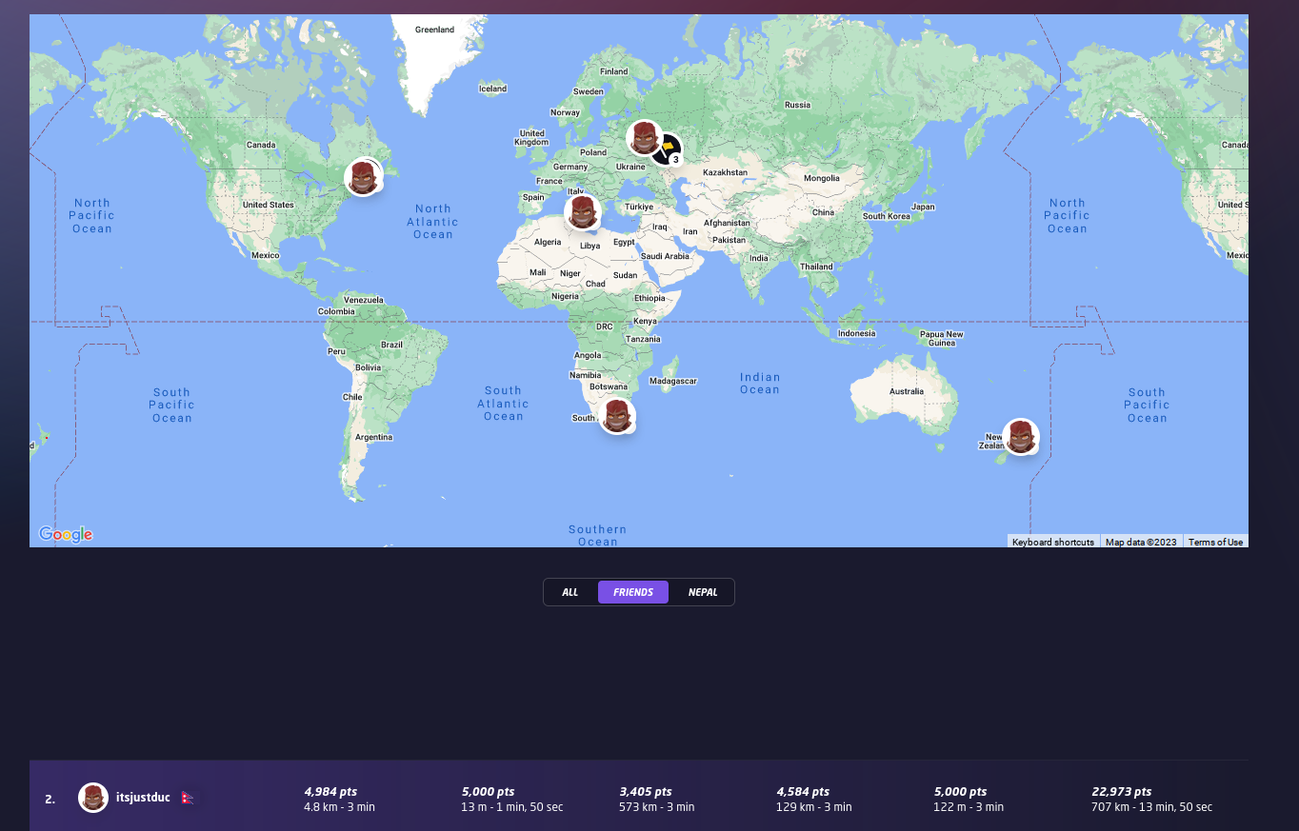Click rank number 2 in the leaderboard
Screen dimensions: 1299x831
(x=50, y=799)
